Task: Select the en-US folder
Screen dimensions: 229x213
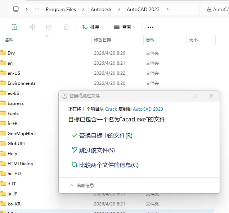Action: tap(14, 73)
